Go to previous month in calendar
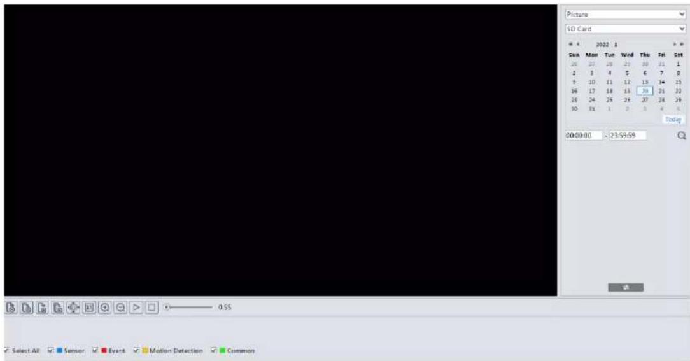The width and height of the screenshot is (690, 361). pyautogui.click(x=578, y=45)
